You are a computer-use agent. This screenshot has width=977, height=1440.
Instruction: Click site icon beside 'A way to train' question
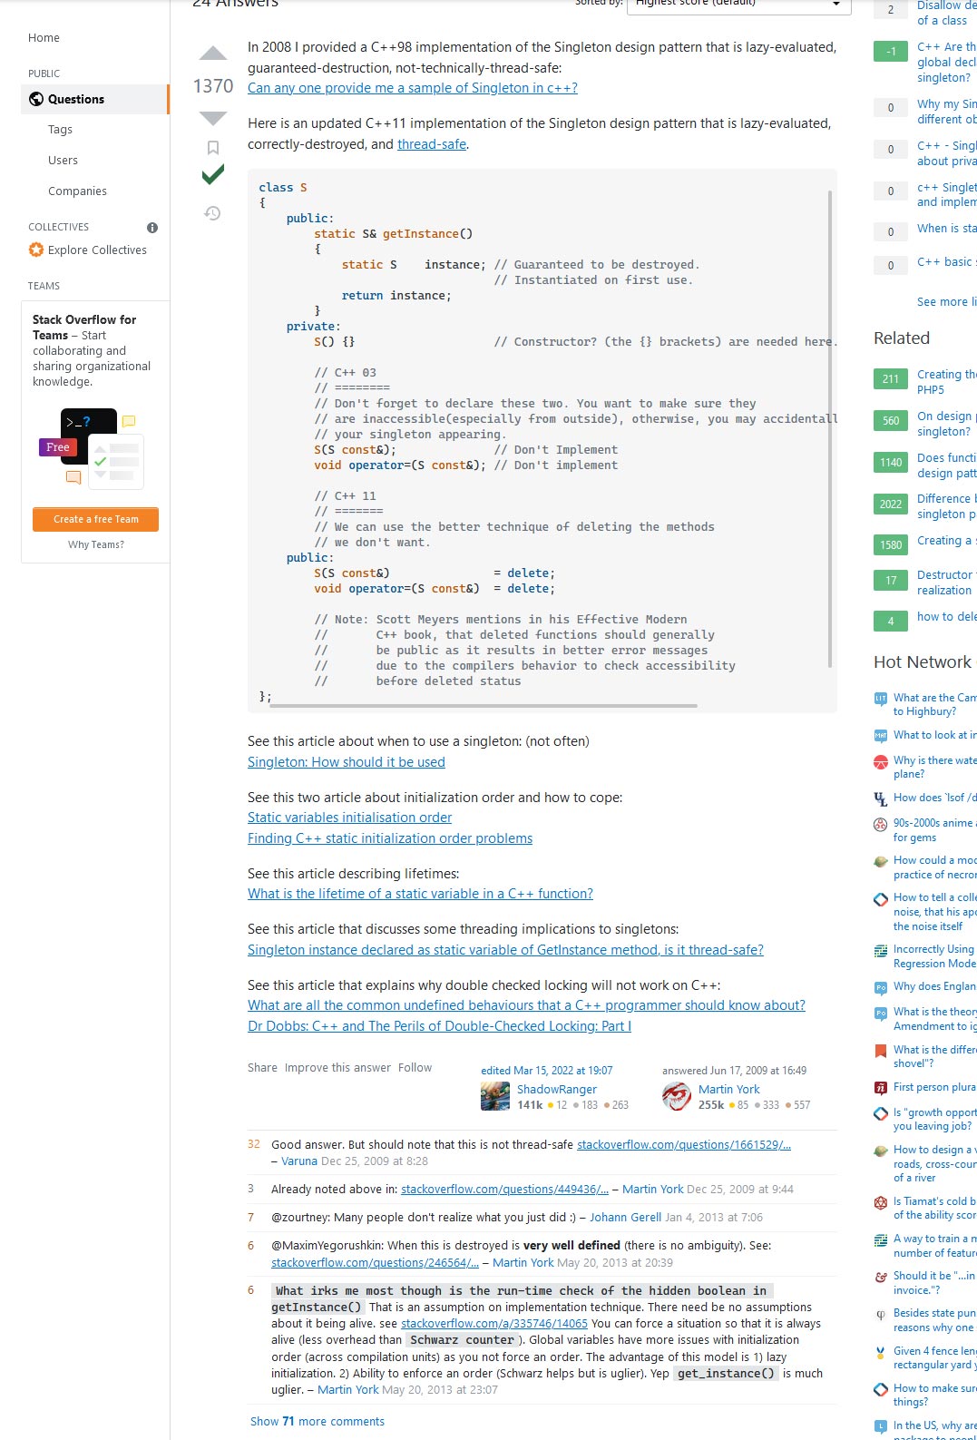click(880, 1239)
